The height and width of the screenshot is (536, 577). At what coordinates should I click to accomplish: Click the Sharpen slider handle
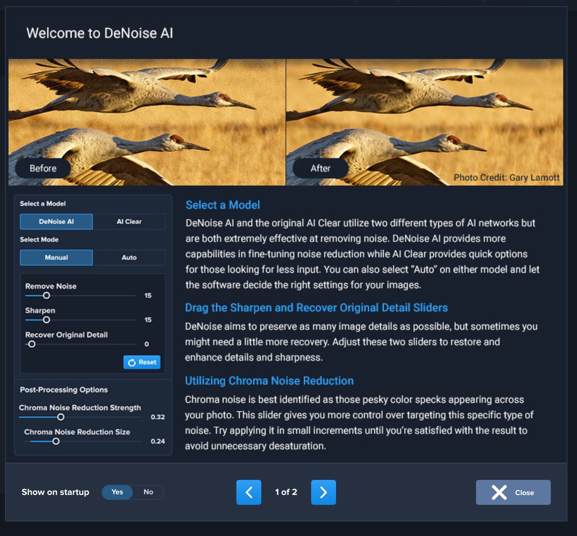47,320
